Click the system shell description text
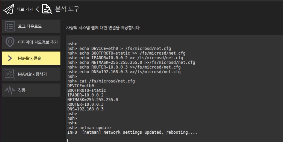This screenshot has height=142, width=283. click(103, 28)
